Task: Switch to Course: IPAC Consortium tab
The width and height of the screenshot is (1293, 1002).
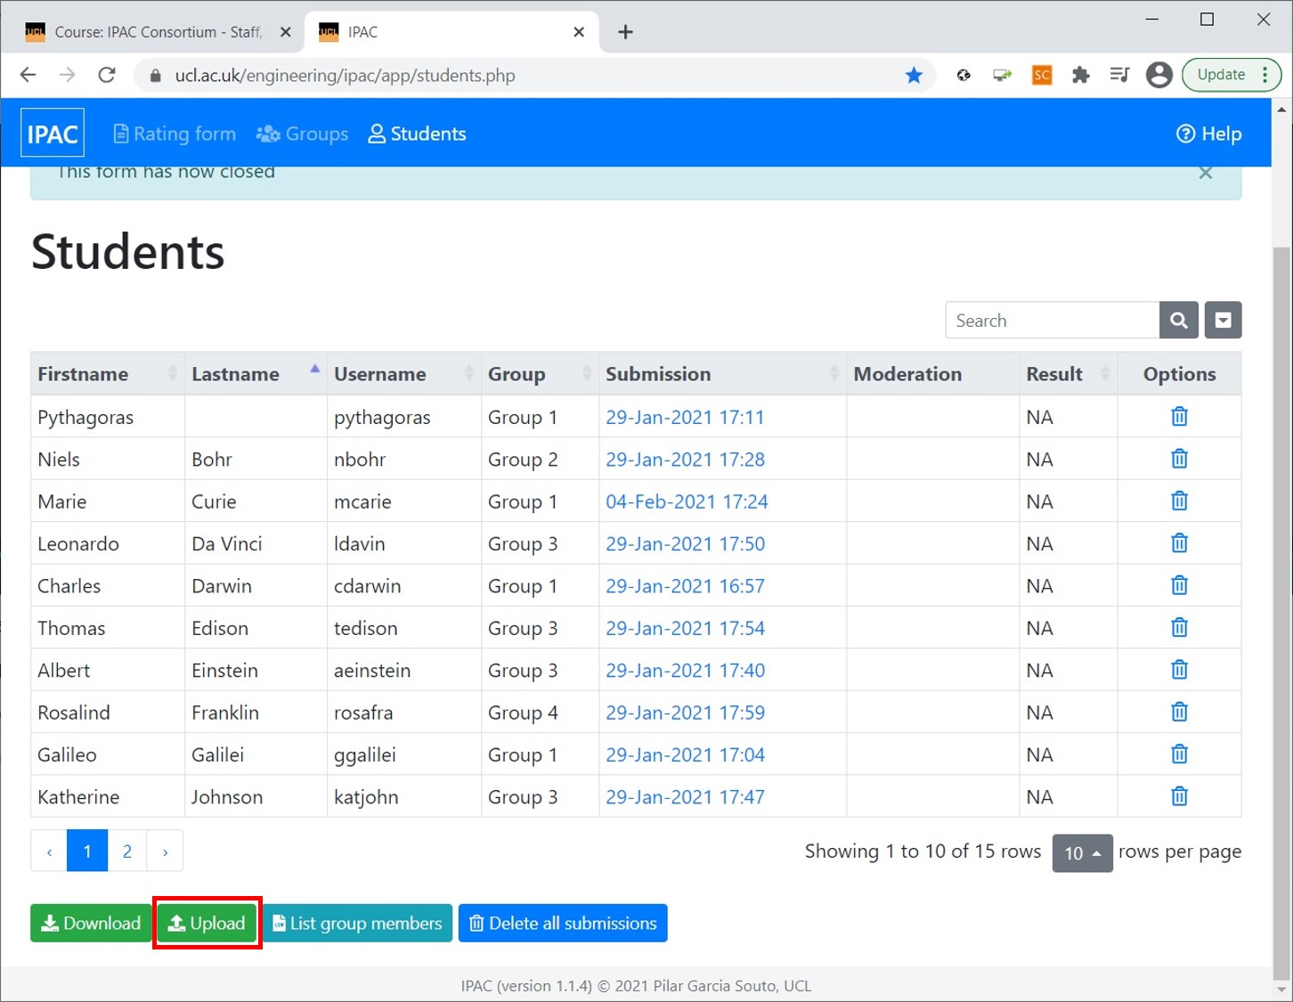Action: click(x=159, y=32)
